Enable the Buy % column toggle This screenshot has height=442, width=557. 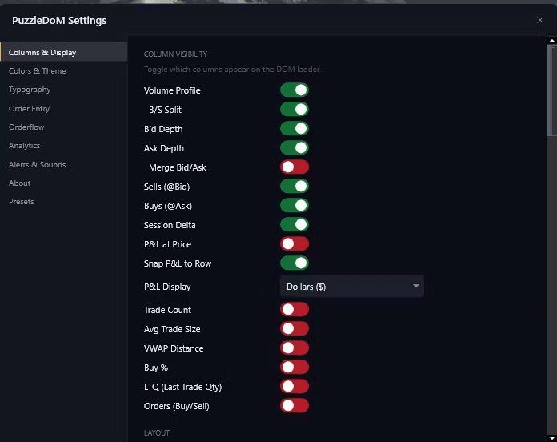pos(295,367)
